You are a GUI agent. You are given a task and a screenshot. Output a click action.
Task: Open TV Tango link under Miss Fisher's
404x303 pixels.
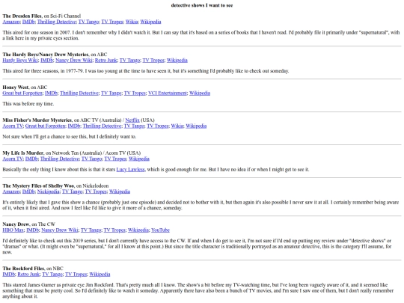(x=134, y=126)
